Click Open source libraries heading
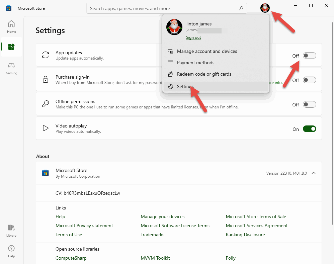The height and width of the screenshot is (264, 334). pos(77,249)
